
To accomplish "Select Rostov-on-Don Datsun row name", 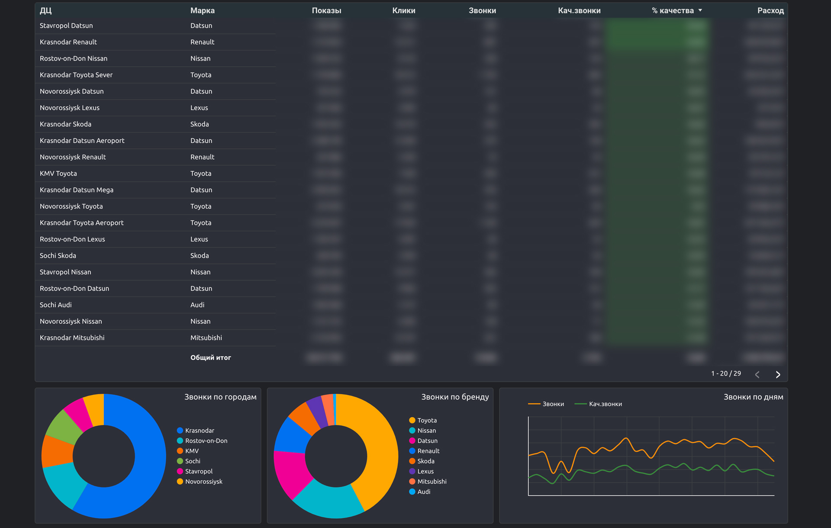I will (74, 289).
